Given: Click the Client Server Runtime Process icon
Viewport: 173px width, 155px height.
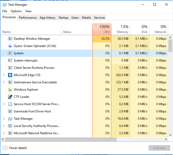Looking at the screenshot, I should (10, 68).
